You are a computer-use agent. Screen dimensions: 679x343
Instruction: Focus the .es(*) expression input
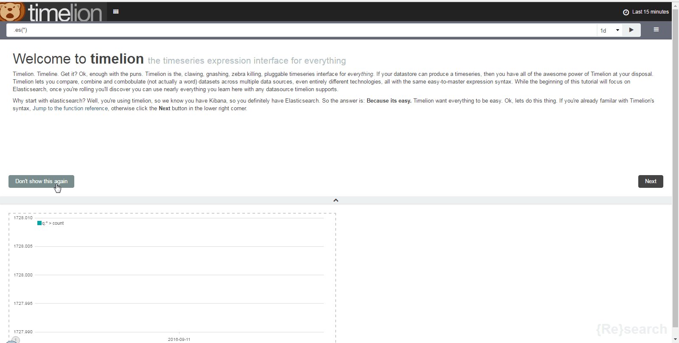tap(302, 30)
